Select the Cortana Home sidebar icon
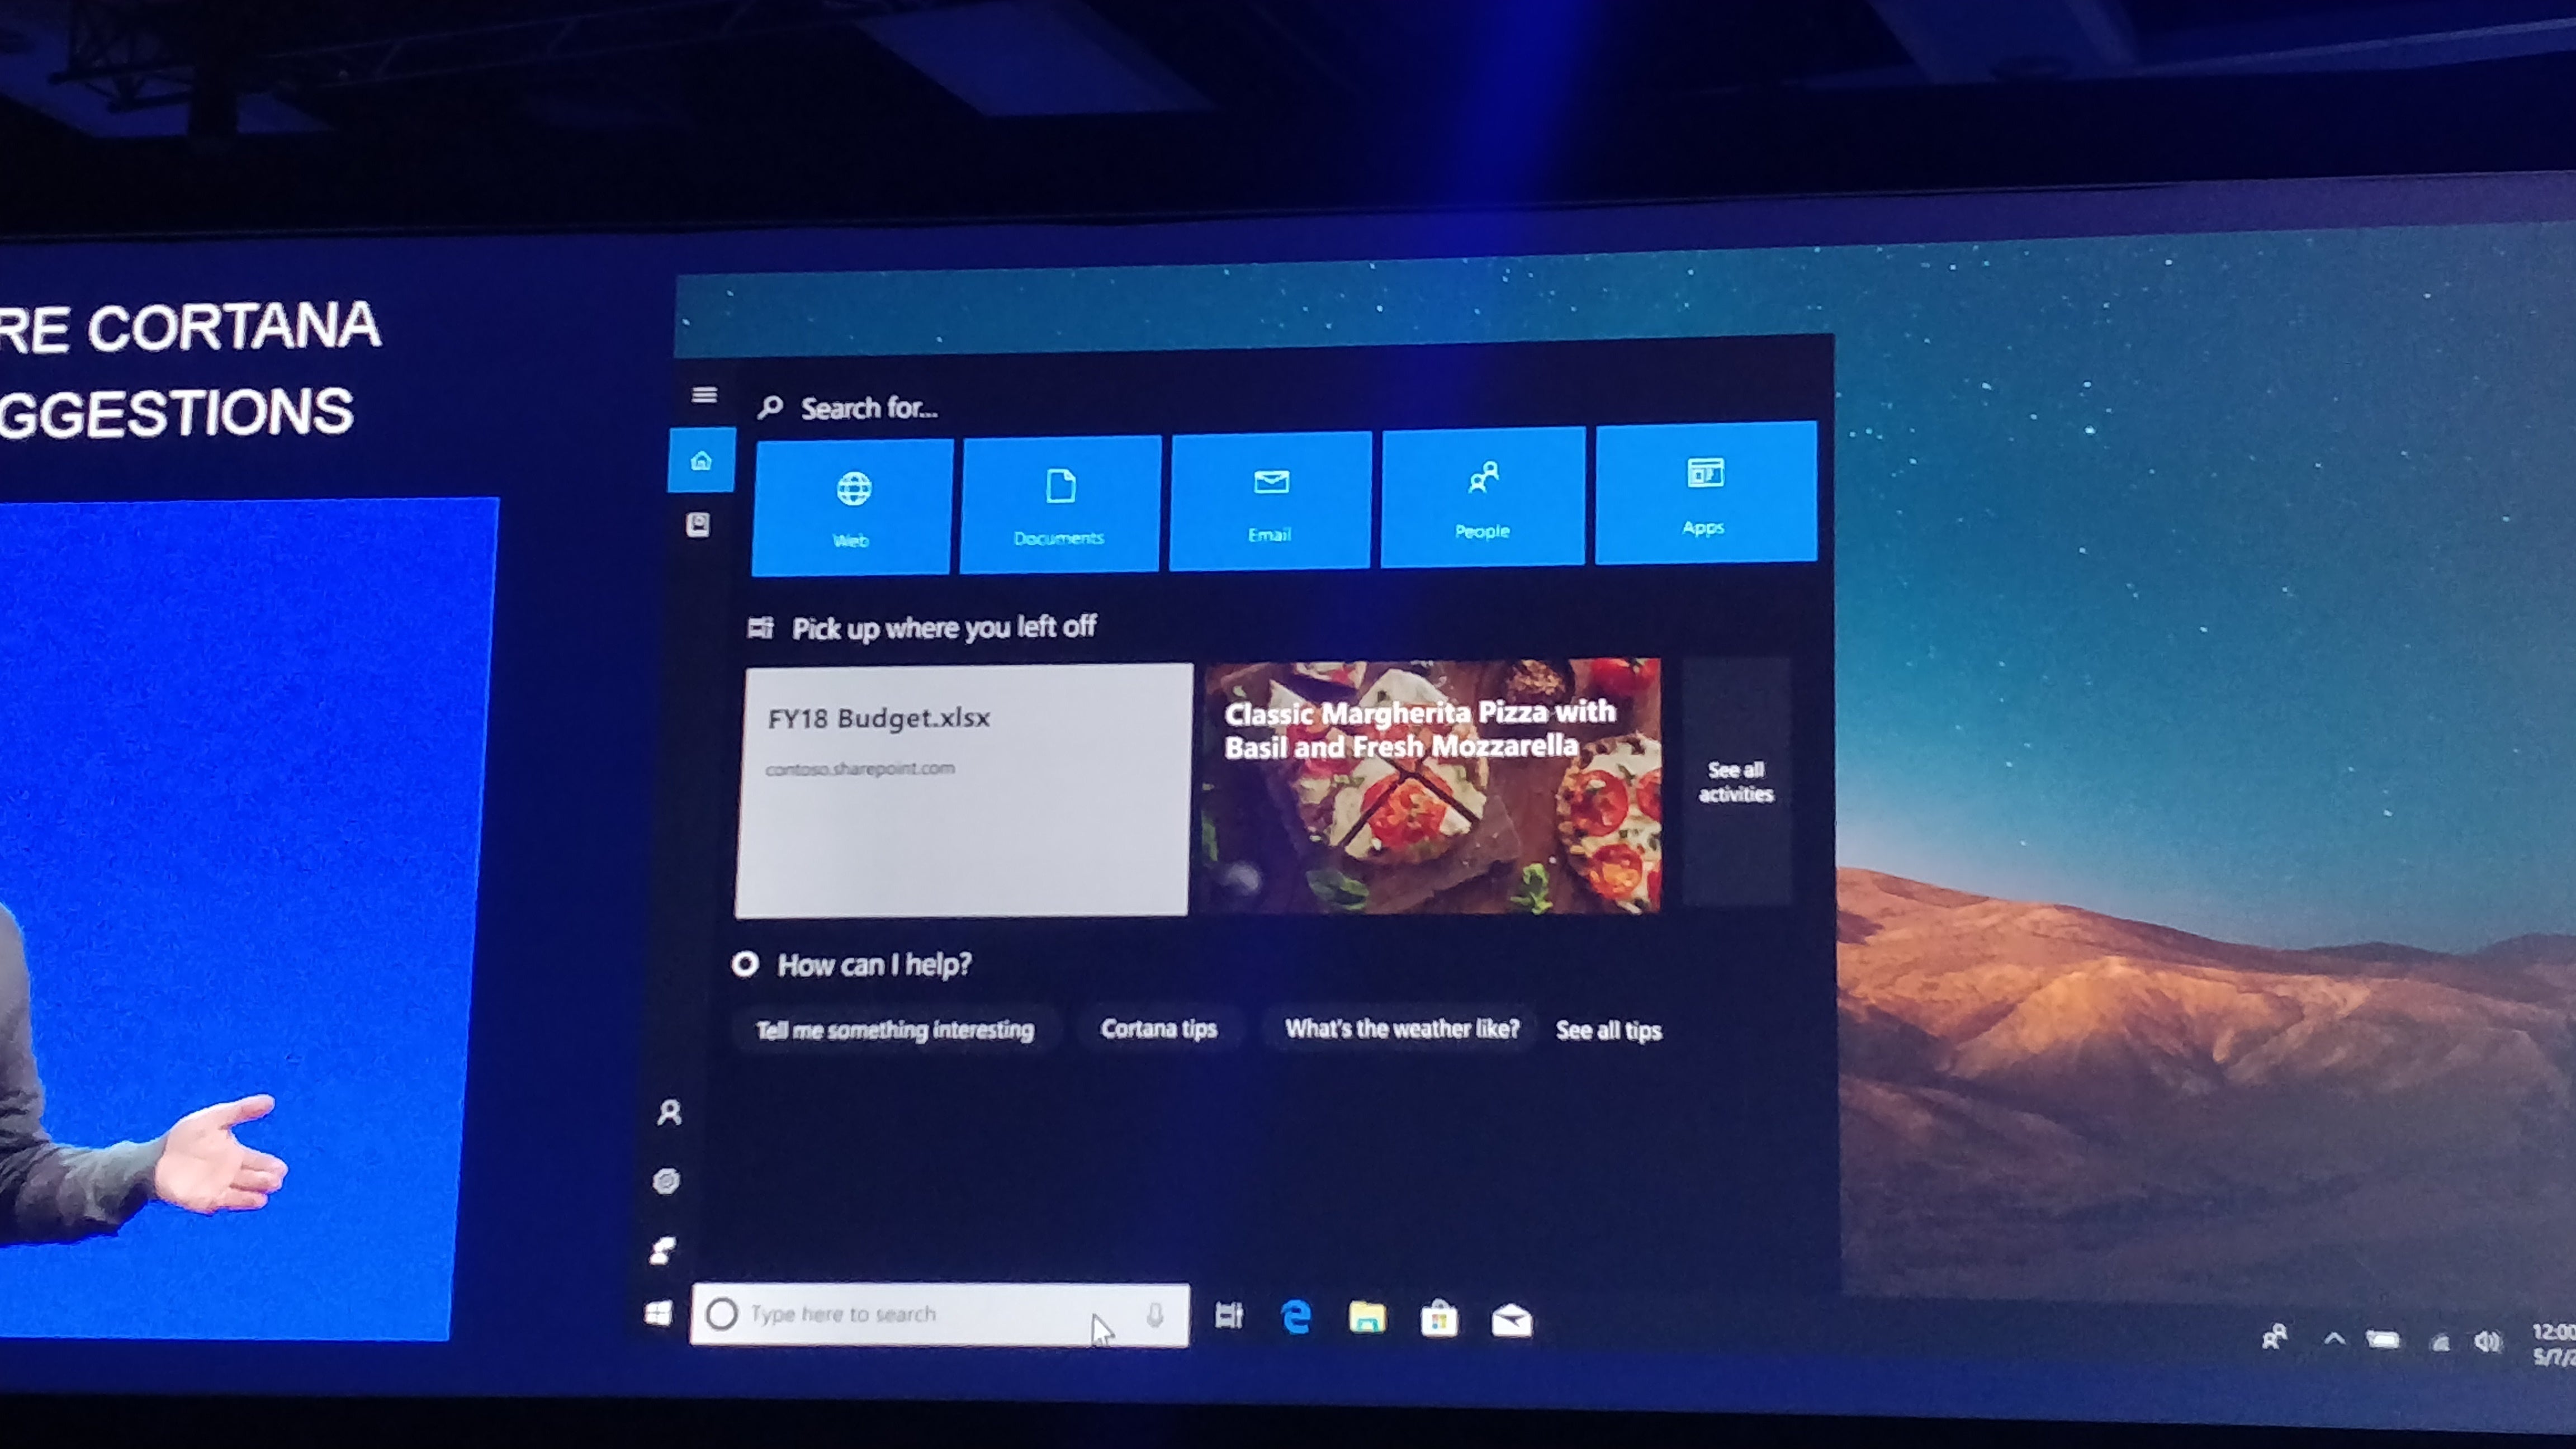2576x1449 pixels. coord(701,460)
